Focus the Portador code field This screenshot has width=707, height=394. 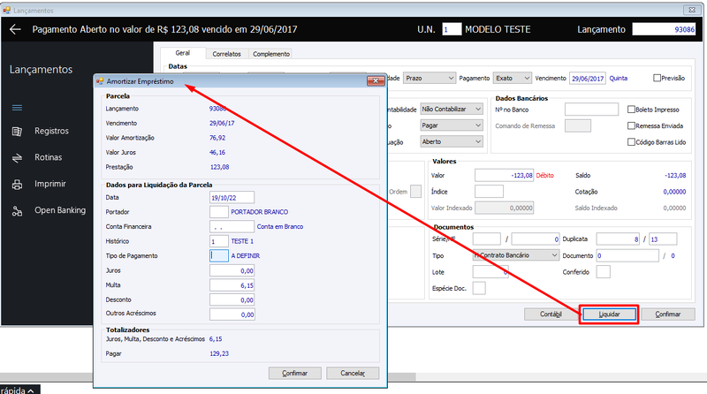click(218, 212)
